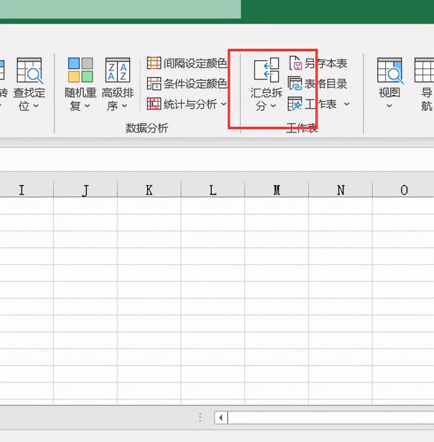The image size is (434, 442).
Task: Open the 查找定位 search table icon
Action: point(30,71)
